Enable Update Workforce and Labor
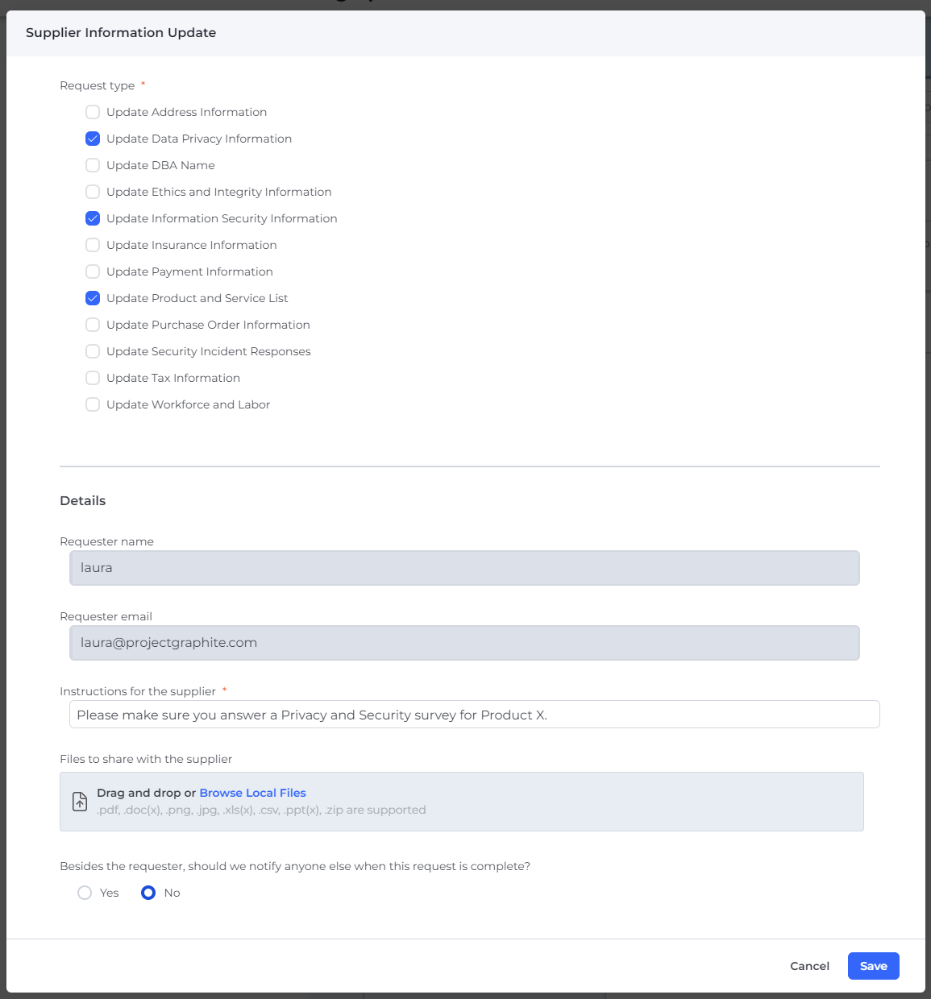 coord(93,404)
